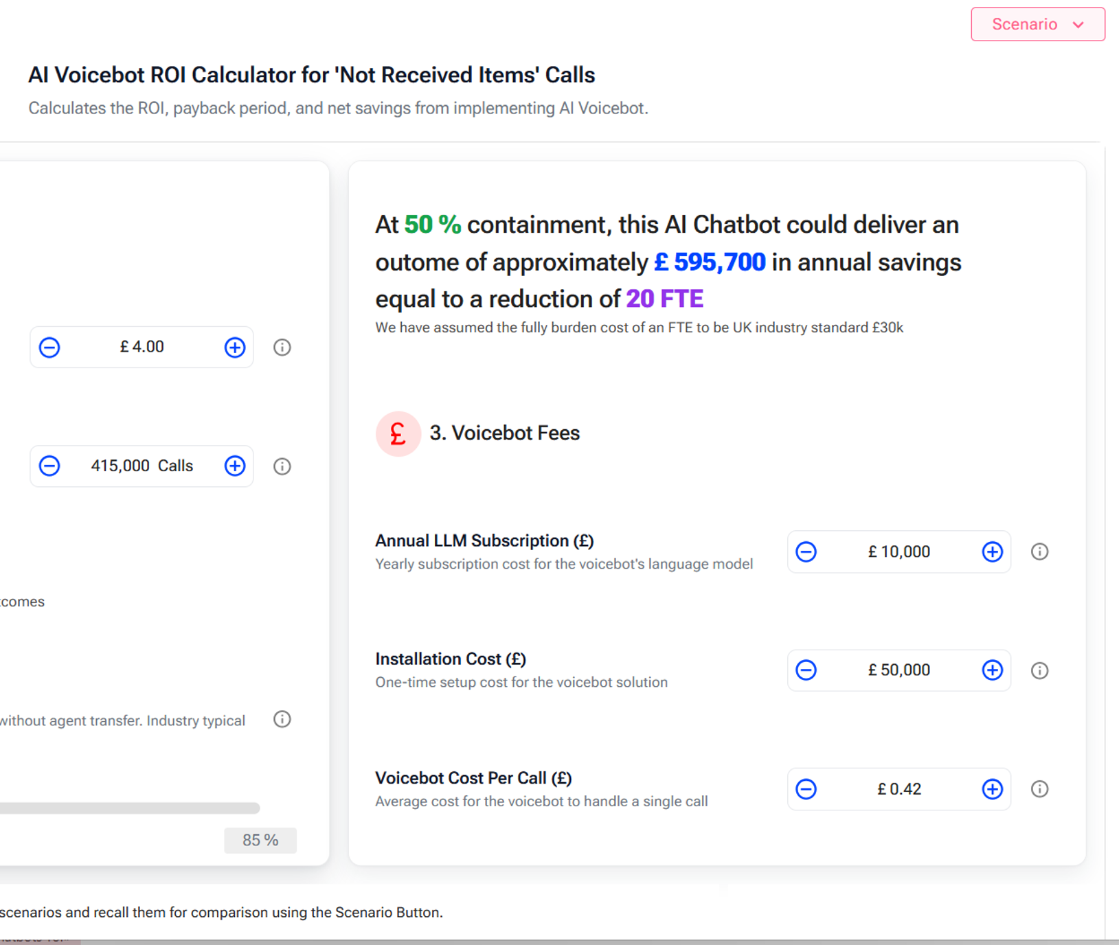Open info for Annual LLM Subscription

click(x=1039, y=551)
